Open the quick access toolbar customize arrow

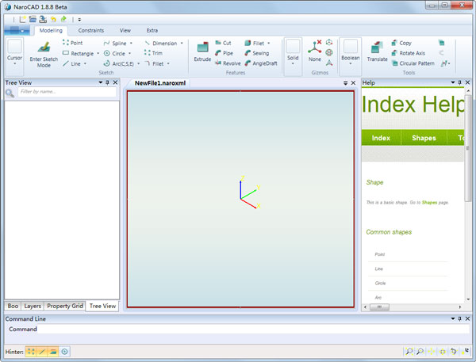79,20
